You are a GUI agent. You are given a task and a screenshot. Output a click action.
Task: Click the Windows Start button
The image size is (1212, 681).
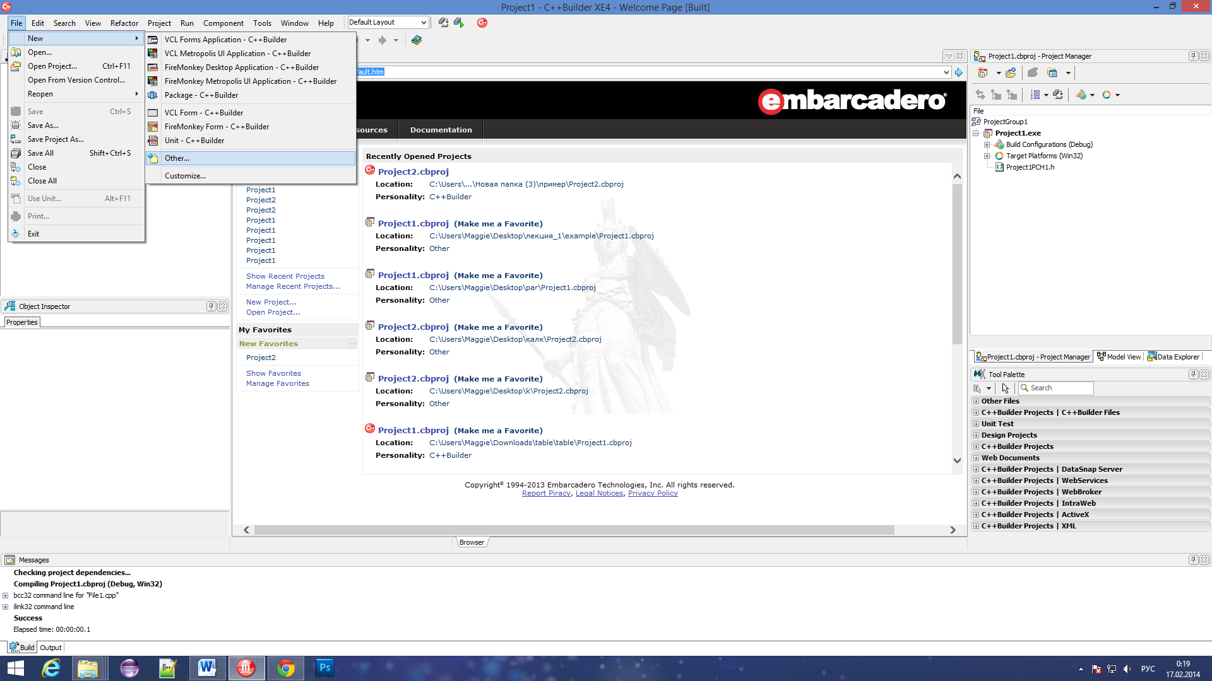[15, 668]
